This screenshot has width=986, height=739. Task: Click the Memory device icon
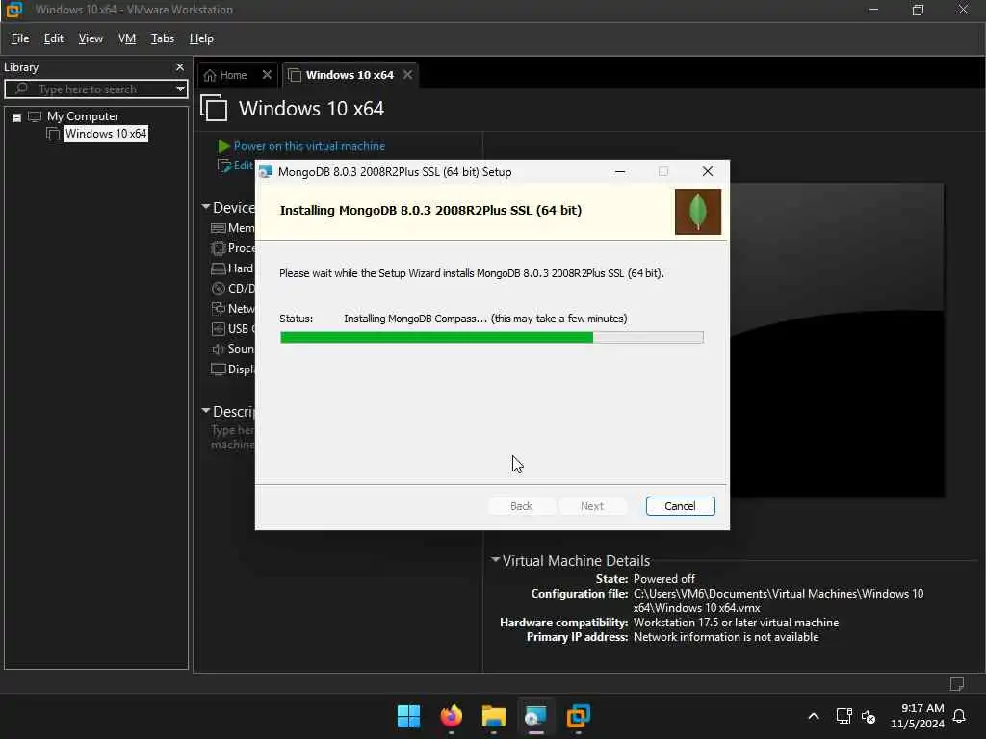pos(219,228)
